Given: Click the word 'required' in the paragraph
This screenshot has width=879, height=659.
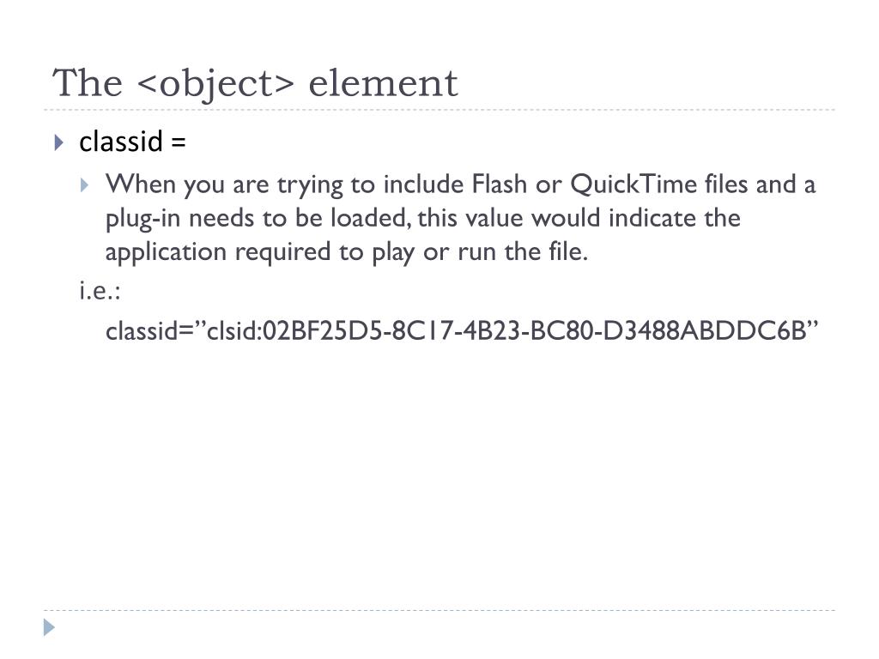Looking at the screenshot, I should 282,253.
